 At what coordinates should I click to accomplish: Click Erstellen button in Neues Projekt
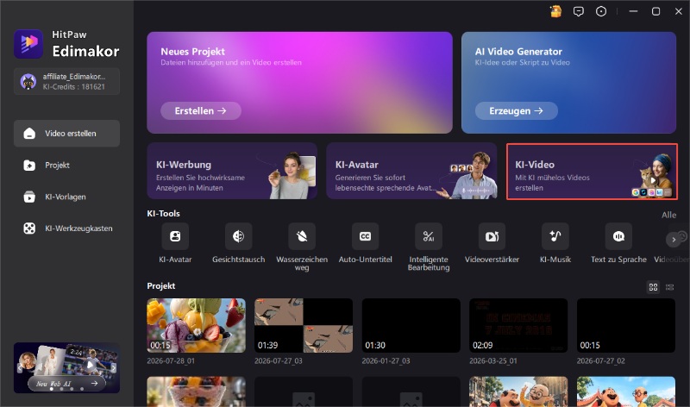click(201, 111)
